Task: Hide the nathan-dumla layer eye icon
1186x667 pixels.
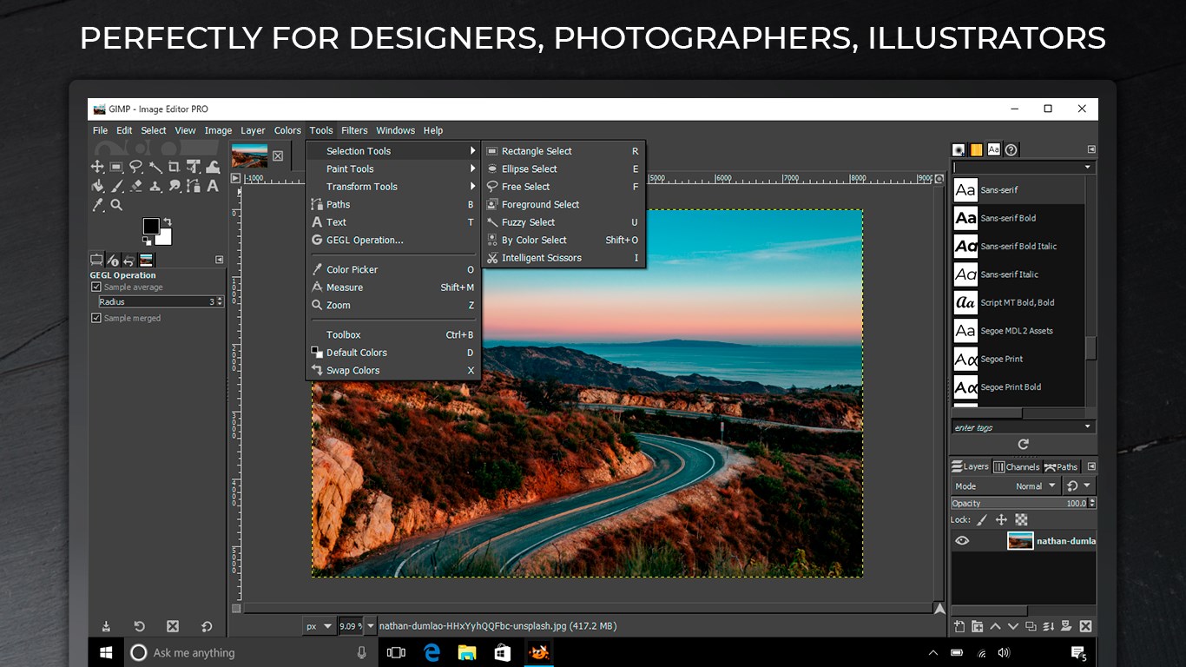Action: [x=962, y=541]
